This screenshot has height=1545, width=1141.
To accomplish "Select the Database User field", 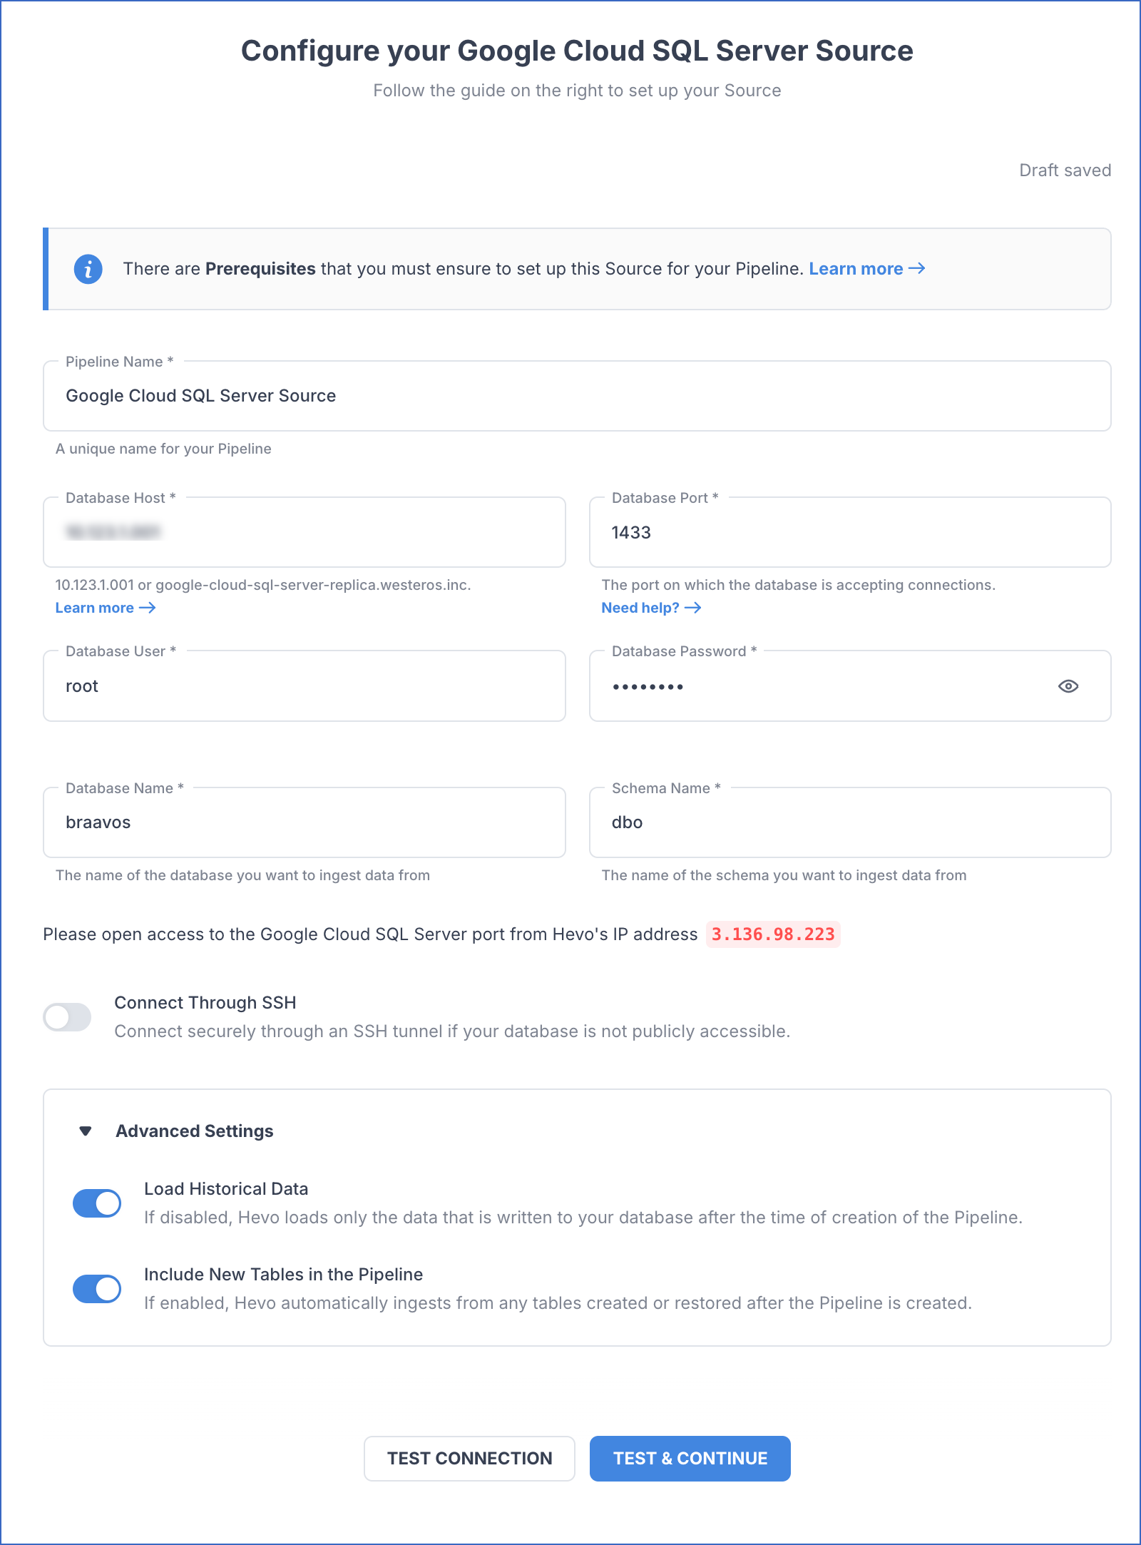I will coord(304,686).
